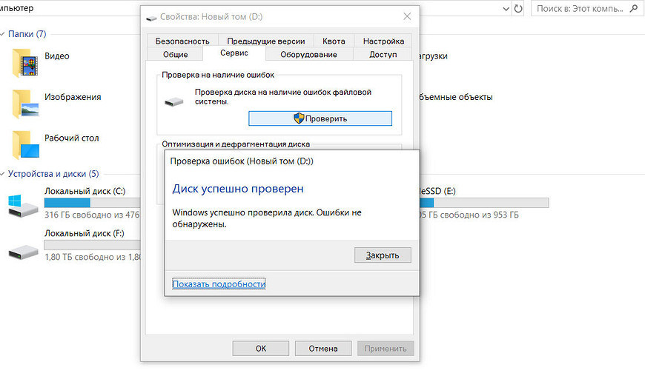Image resolution: width=645 pixels, height=379 pixels.
Task: Click the drive icon in the error-checking section
Action: (176, 101)
